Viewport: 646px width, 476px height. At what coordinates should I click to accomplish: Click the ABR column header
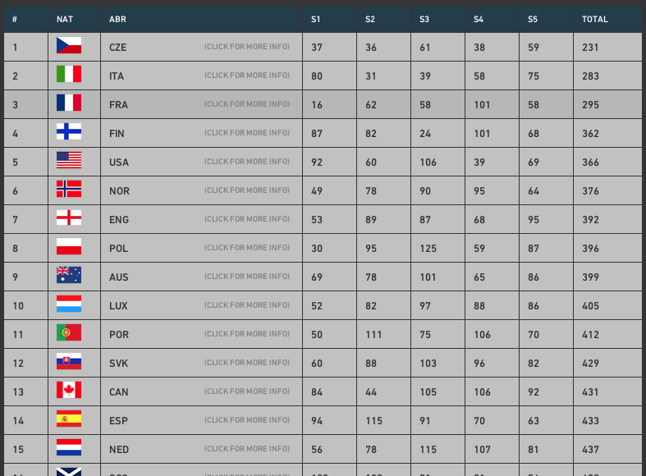[117, 20]
